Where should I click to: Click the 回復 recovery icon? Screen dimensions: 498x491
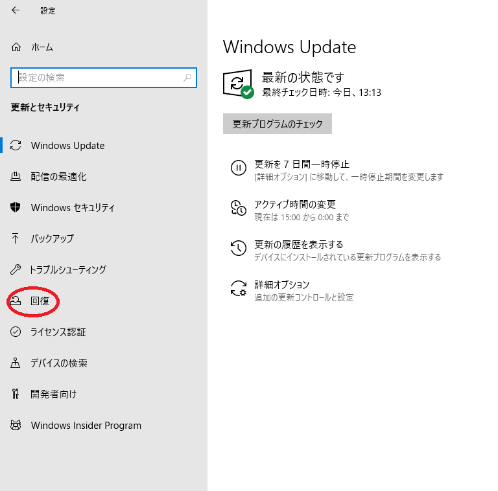click(16, 301)
